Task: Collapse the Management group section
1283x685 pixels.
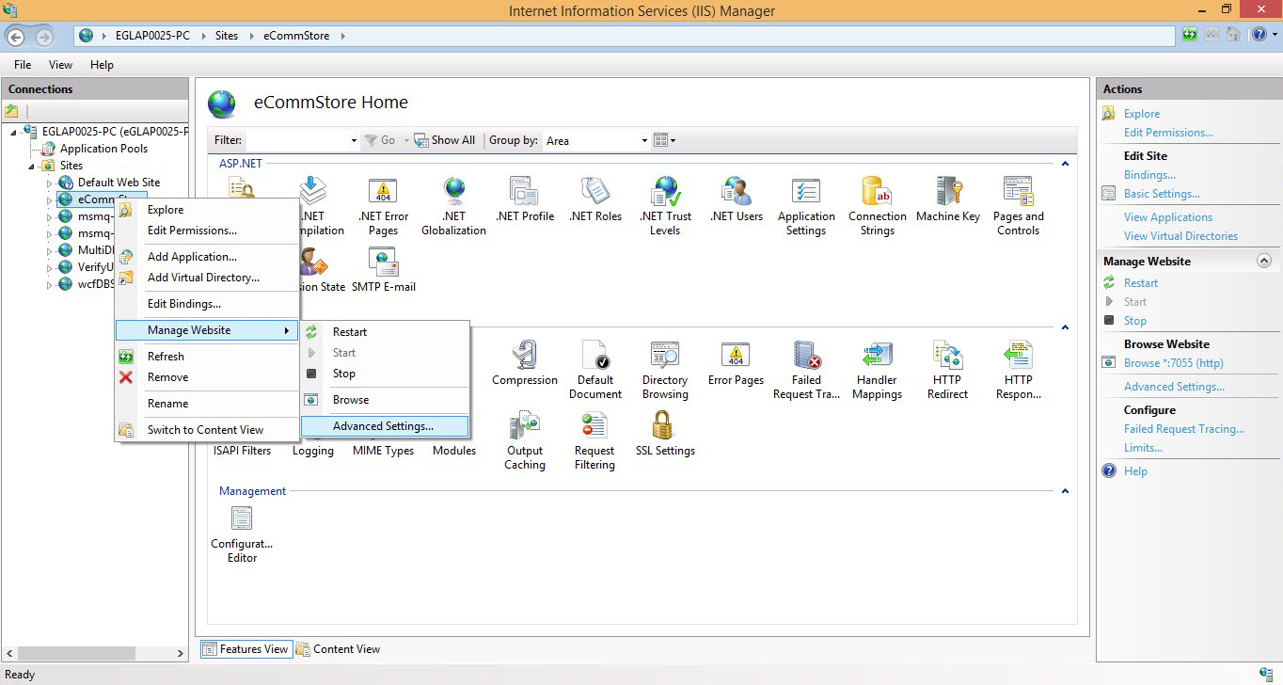Action: pos(1065,491)
